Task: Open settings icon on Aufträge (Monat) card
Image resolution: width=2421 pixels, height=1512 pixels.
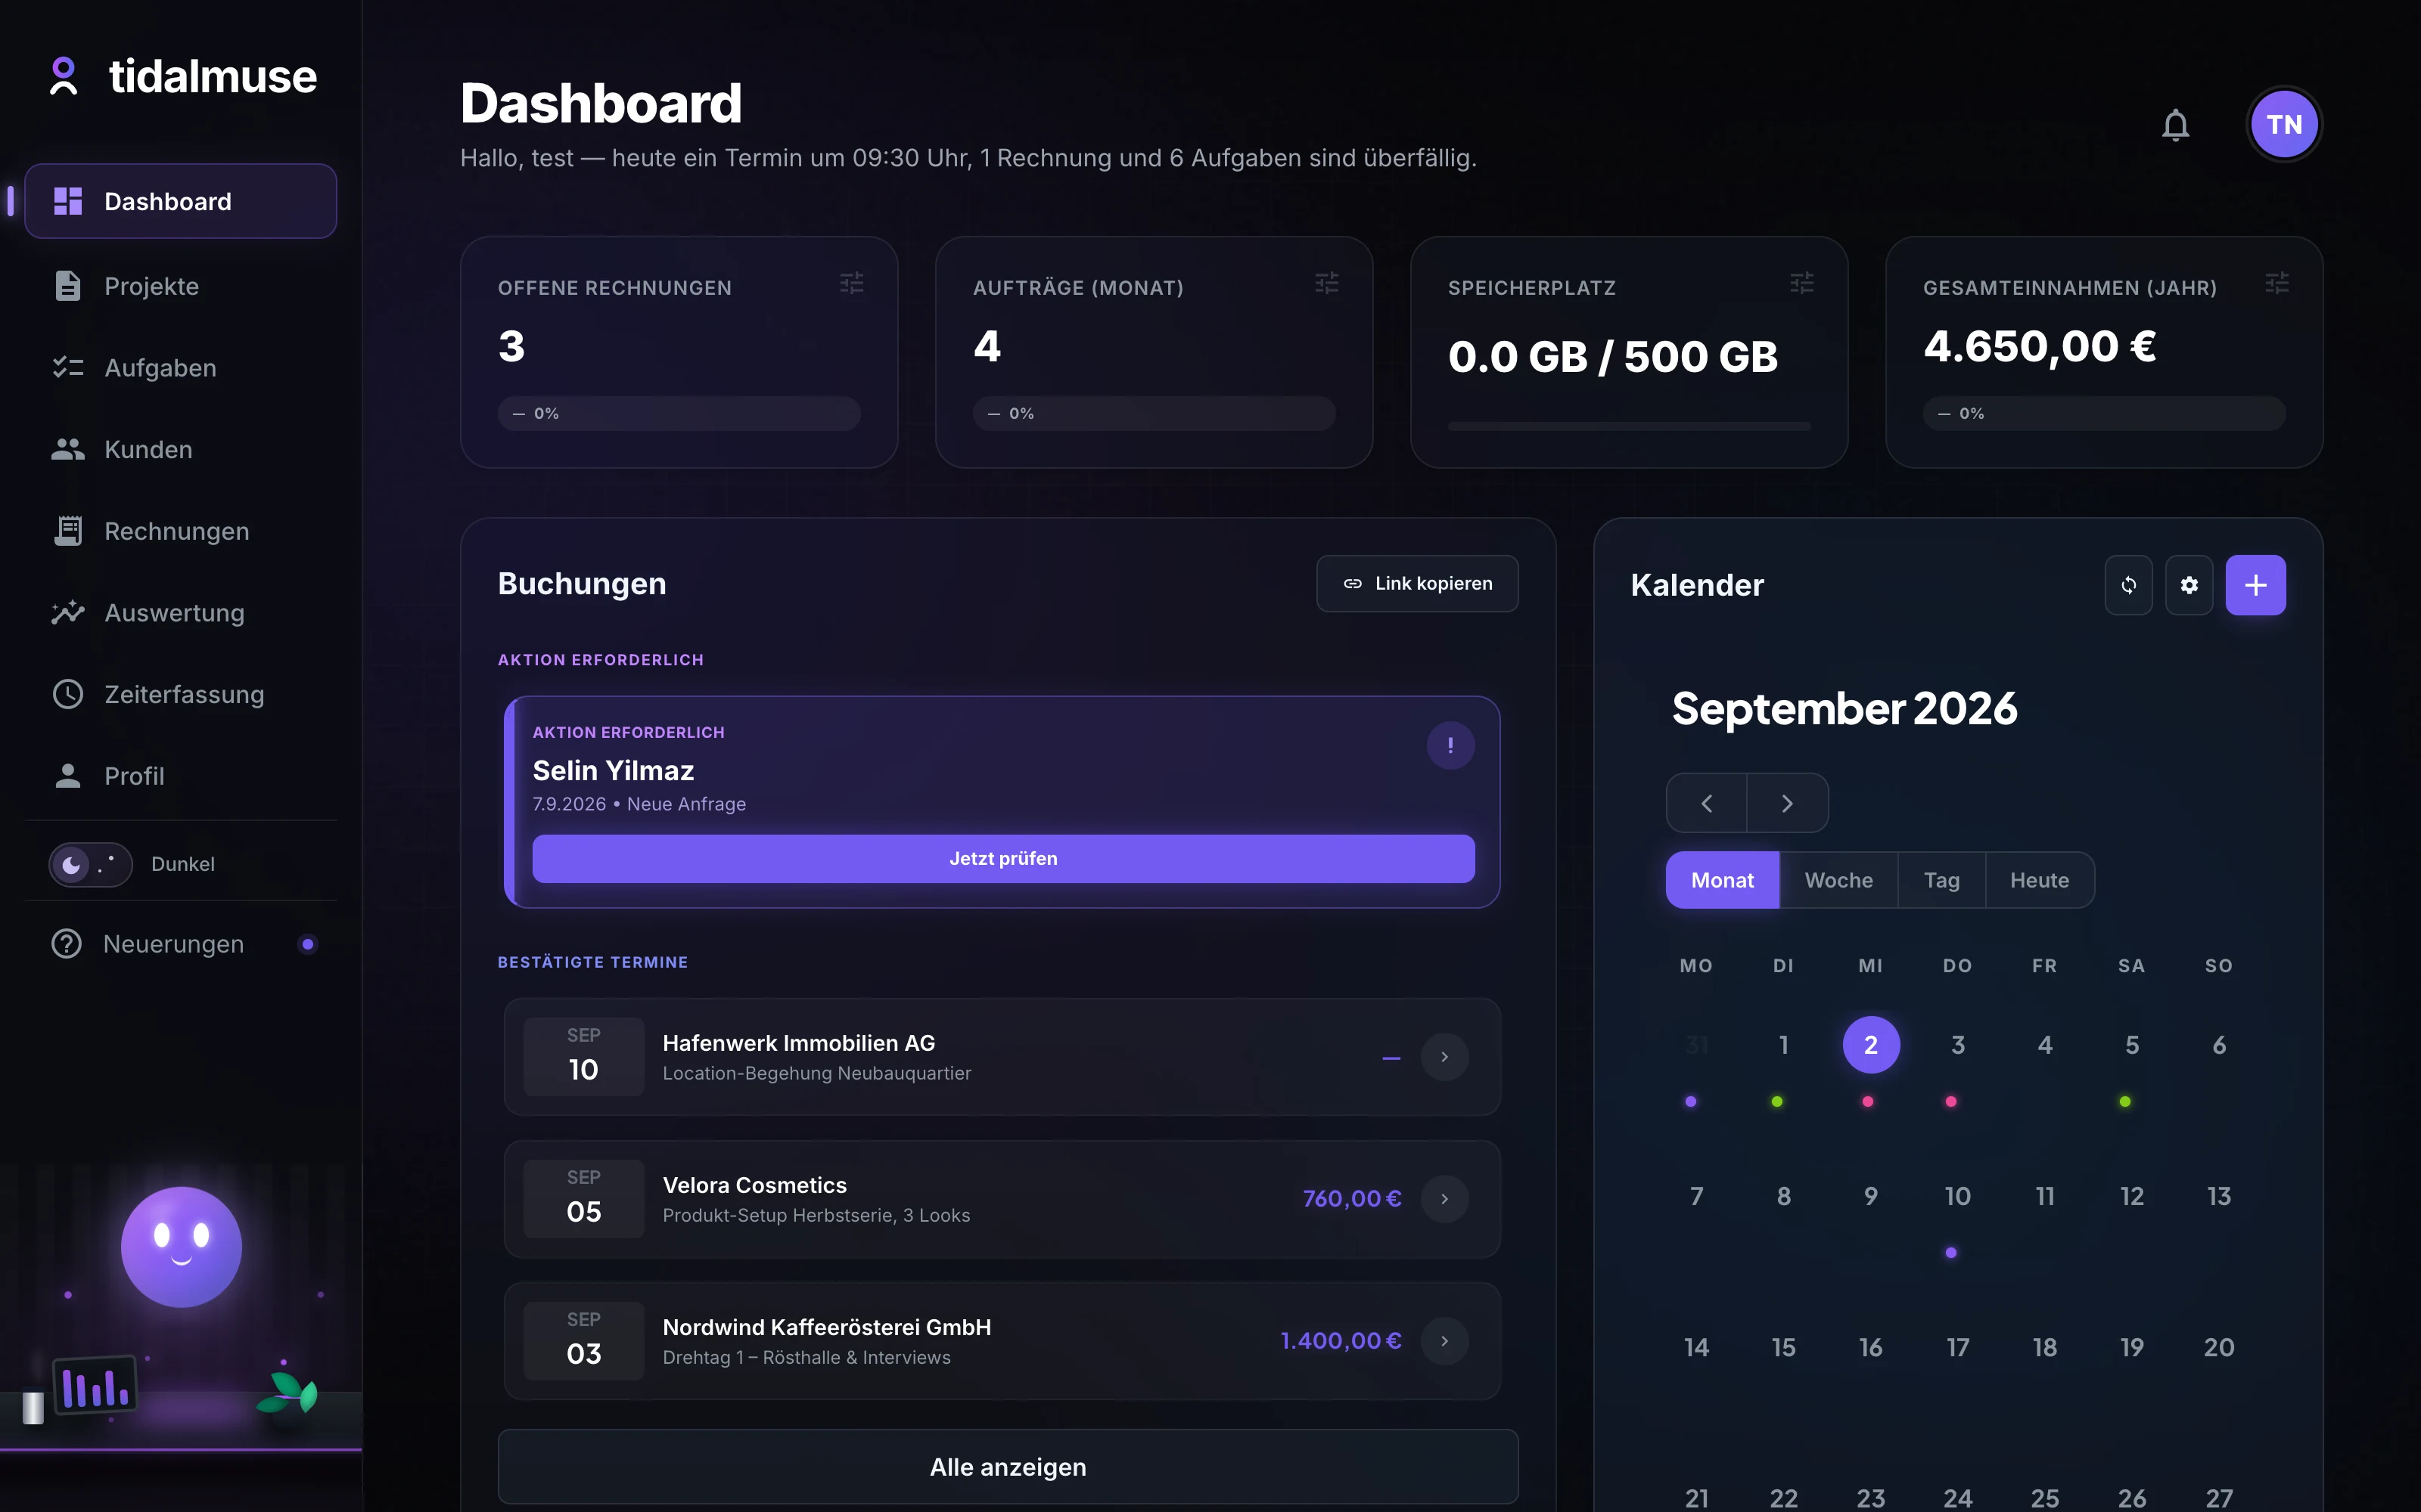Action: click(1326, 284)
